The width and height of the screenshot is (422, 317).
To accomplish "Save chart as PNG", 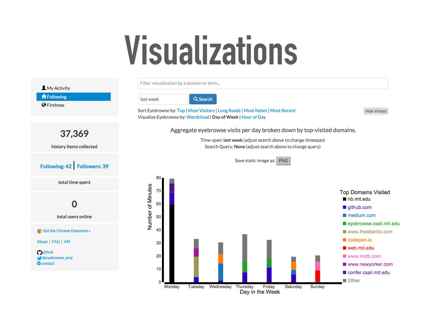I will (283, 161).
